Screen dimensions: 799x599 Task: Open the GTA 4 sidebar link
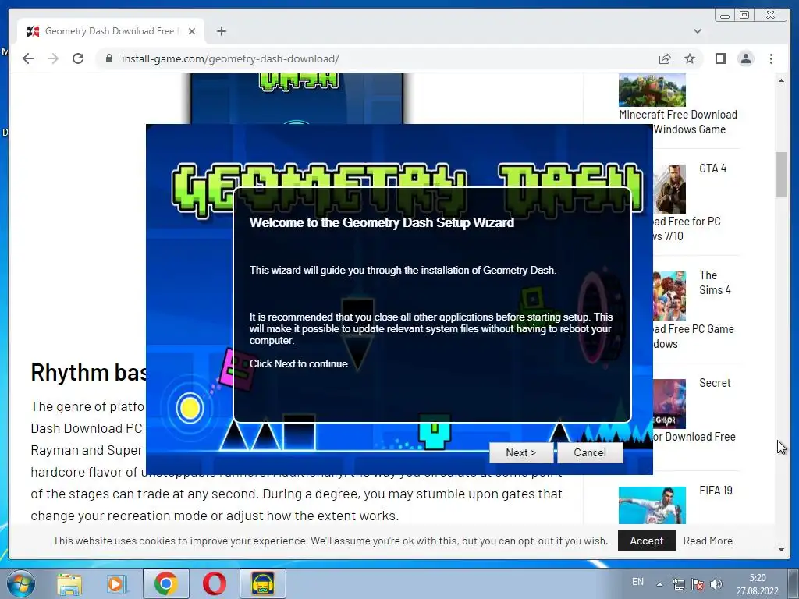point(713,168)
